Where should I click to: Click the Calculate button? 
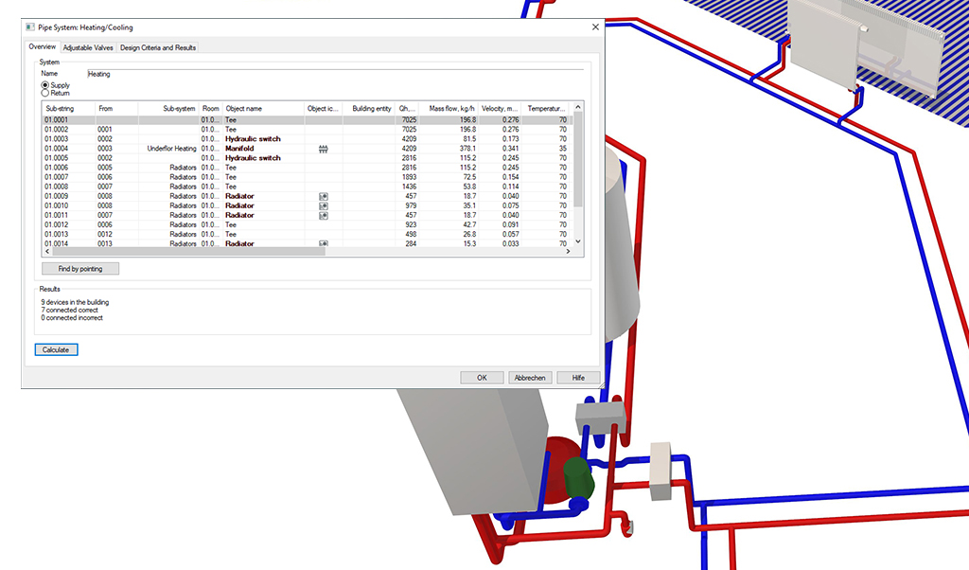point(57,349)
